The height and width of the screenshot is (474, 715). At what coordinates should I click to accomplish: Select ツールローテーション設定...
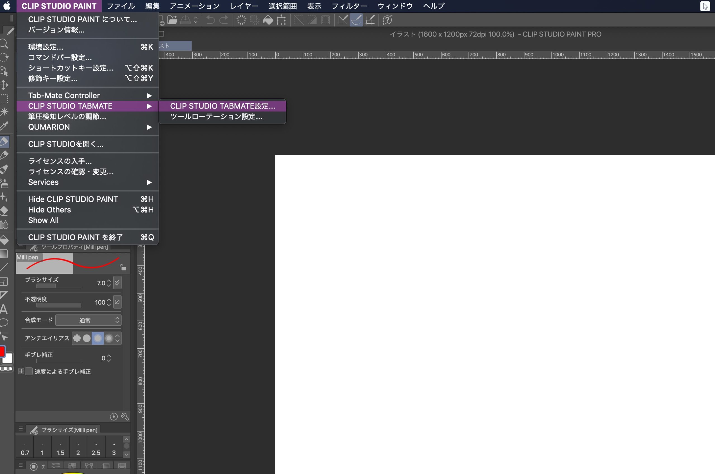216,116
